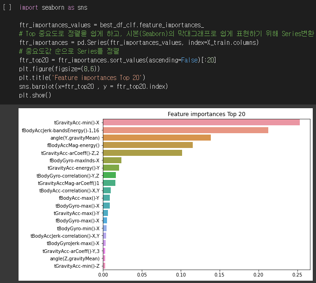Click the plt.title code line
The width and height of the screenshot is (316, 283).
82,78
